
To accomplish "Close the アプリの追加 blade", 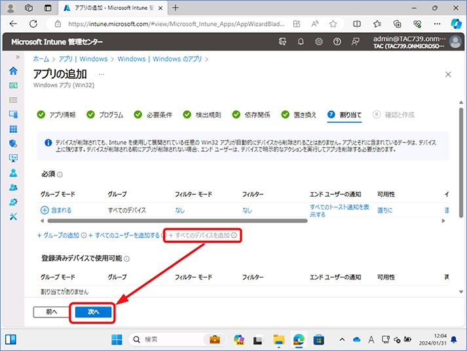I will coord(448,75).
